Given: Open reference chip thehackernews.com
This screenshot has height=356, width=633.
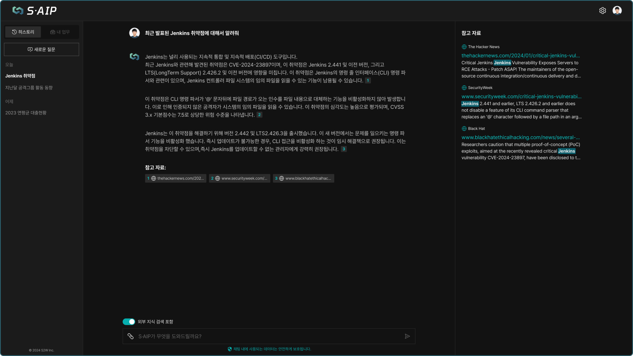Looking at the screenshot, I should (176, 178).
